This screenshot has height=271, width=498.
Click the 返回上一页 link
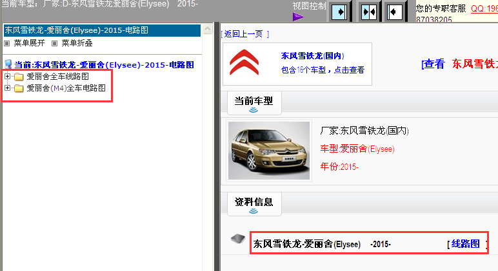tap(245, 34)
